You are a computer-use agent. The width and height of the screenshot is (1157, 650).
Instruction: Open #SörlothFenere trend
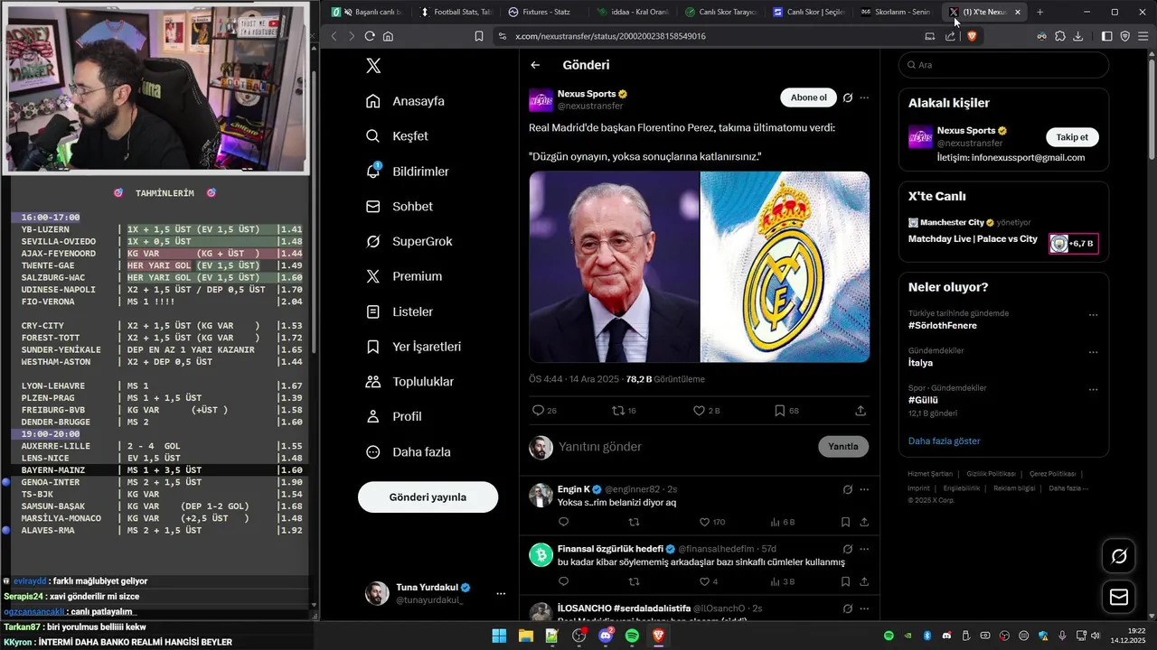coord(943,325)
